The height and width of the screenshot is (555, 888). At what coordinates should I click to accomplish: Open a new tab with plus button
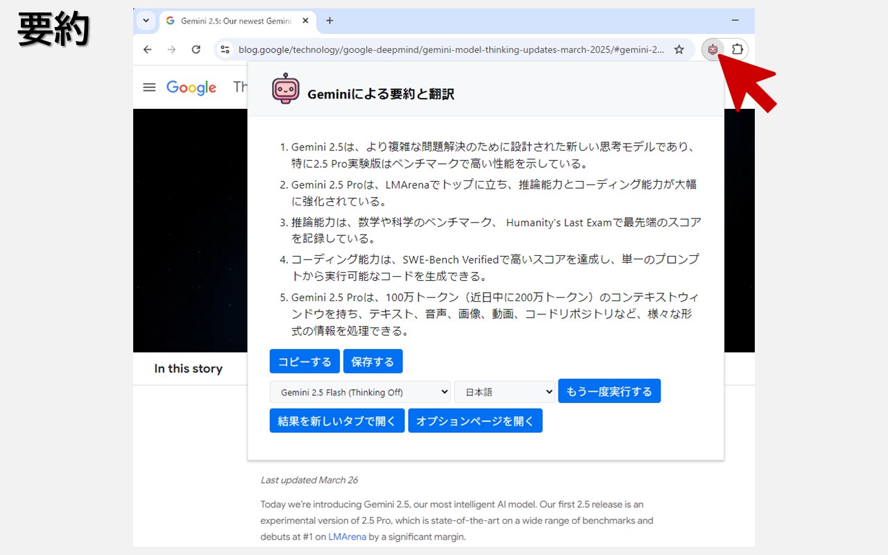330,21
